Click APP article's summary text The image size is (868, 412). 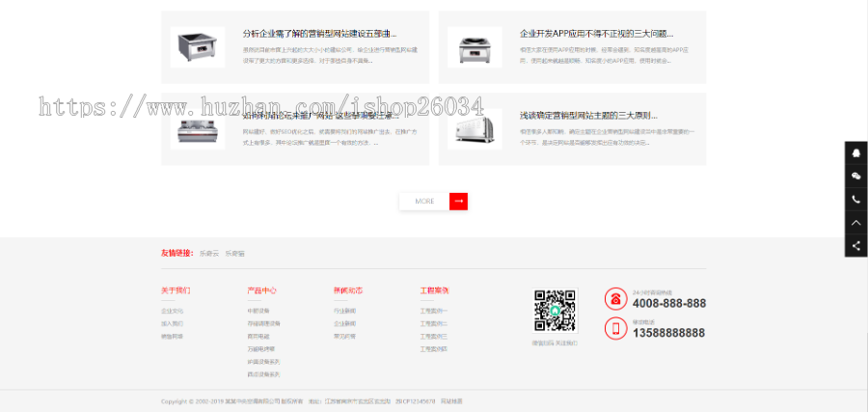[603, 55]
